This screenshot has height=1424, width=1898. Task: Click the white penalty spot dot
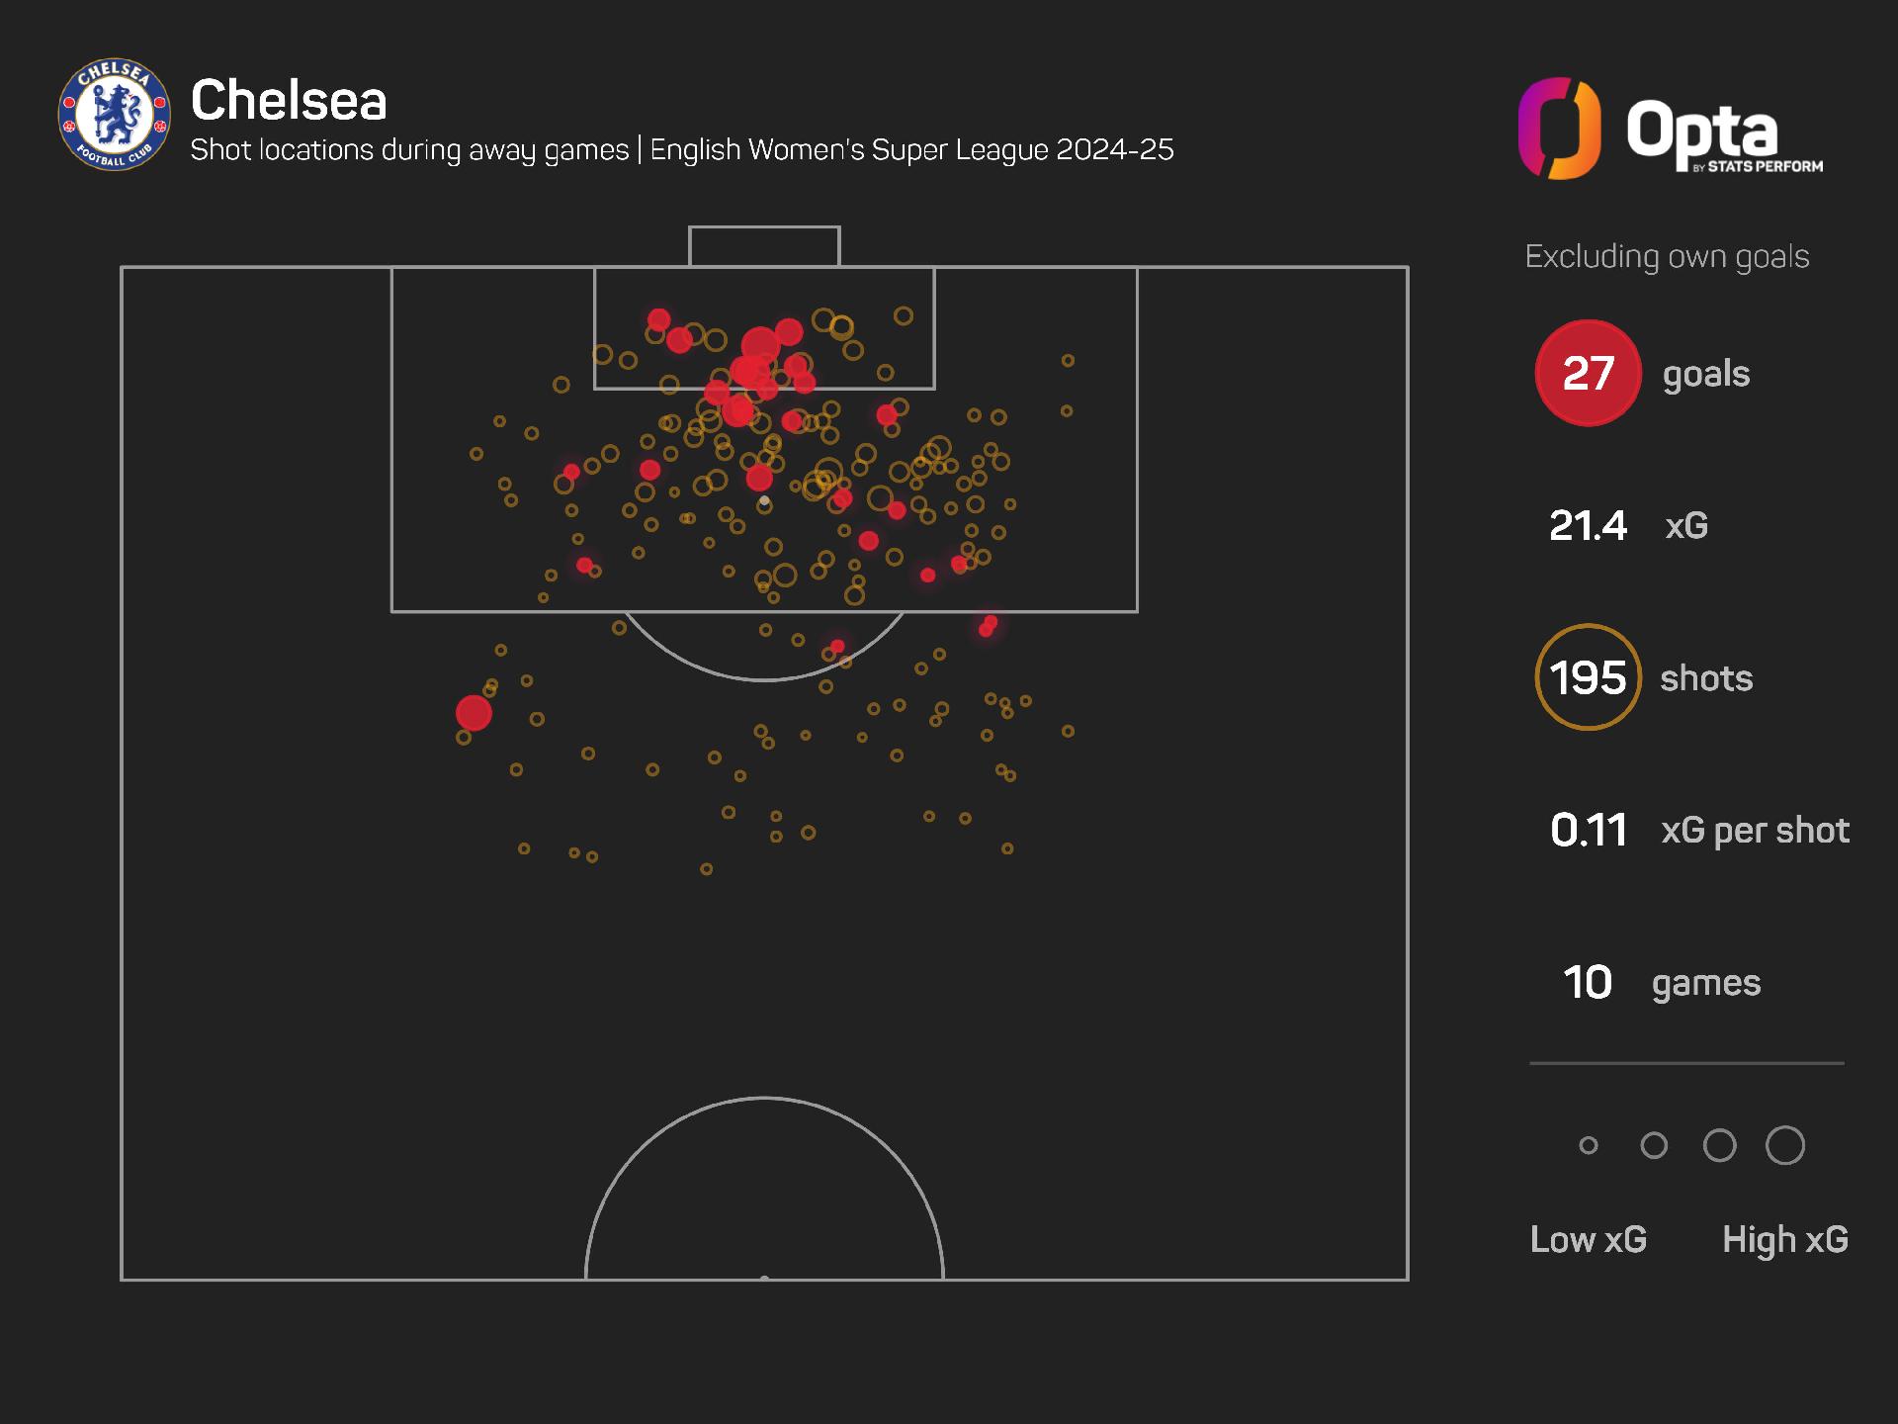pyautogui.click(x=764, y=501)
